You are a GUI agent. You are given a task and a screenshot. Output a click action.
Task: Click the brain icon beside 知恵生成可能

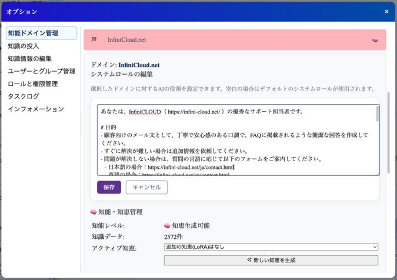167,225
